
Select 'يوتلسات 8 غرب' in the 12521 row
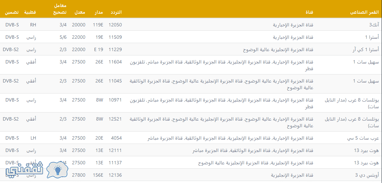click(352, 122)
